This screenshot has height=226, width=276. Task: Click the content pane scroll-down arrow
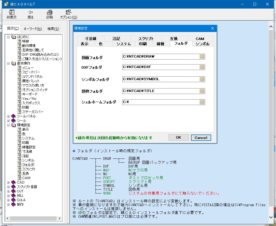click(x=271, y=217)
